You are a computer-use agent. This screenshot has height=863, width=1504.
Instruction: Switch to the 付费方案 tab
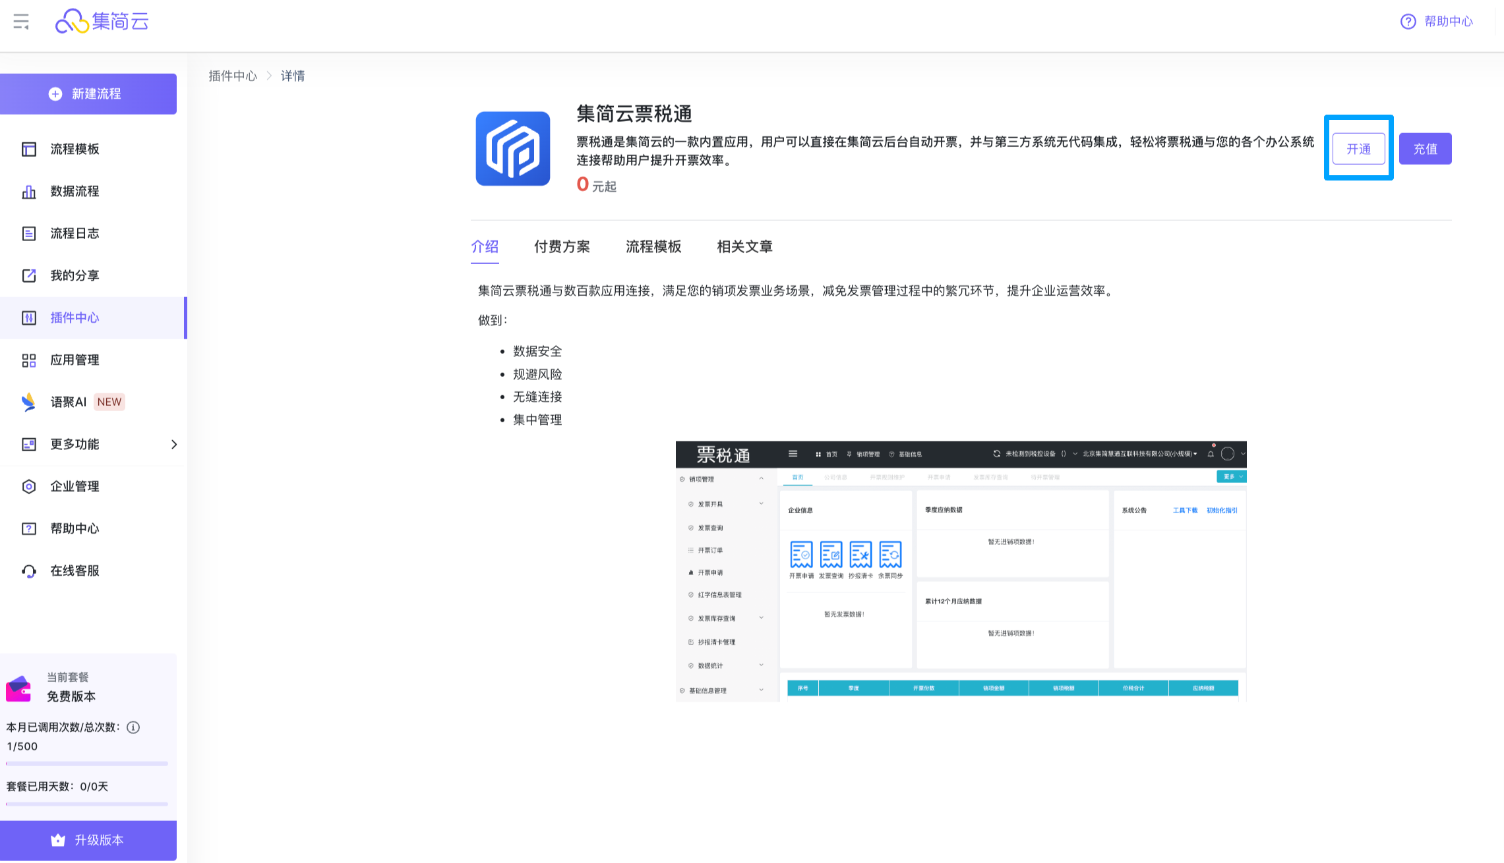coord(562,246)
